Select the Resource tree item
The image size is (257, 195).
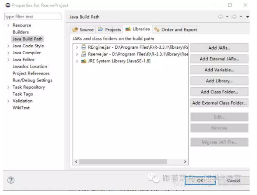coord(22,25)
